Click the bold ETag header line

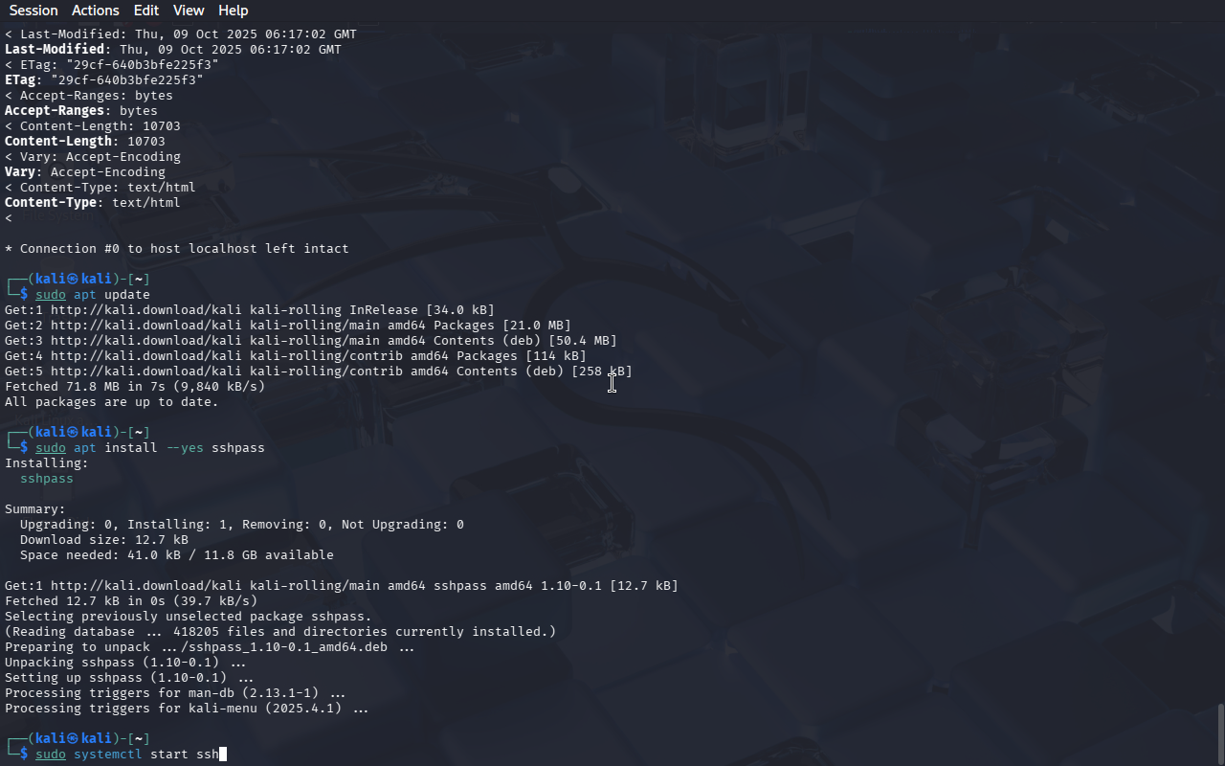[x=104, y=79]
